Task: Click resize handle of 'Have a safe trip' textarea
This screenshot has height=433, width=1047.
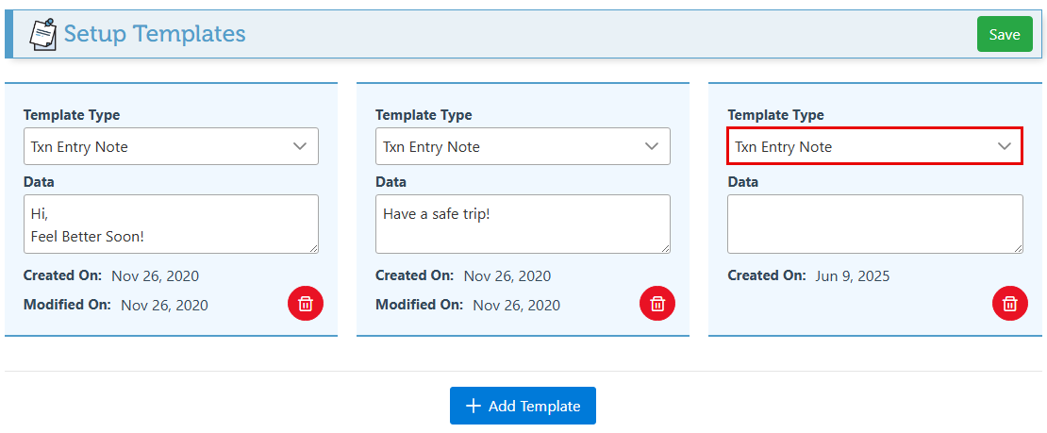Action: tap(665, 248)
